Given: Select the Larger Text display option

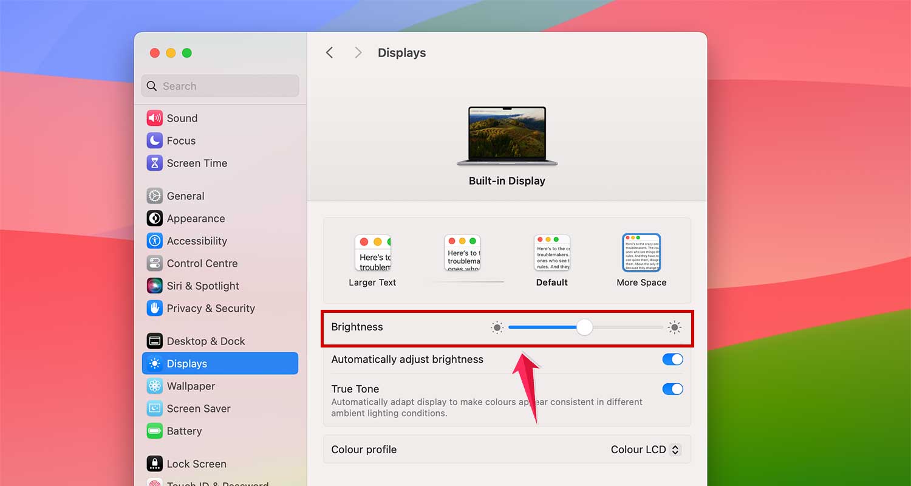Looking at the screenshot, I should point(372,253).
